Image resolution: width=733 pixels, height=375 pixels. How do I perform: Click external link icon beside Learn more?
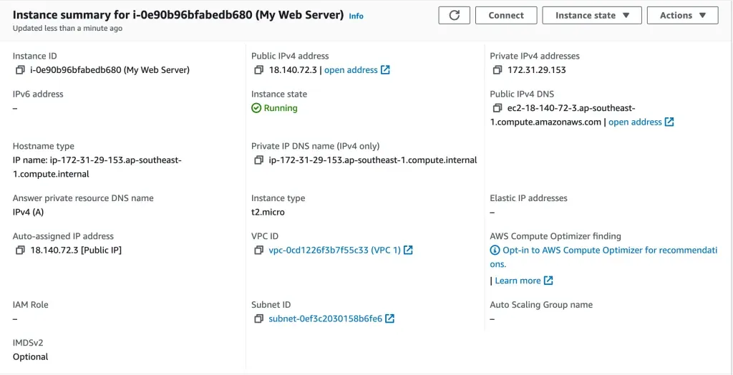click(548, 280)
